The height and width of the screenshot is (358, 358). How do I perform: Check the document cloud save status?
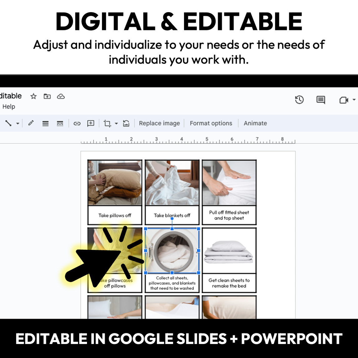[x=61, y=96]
